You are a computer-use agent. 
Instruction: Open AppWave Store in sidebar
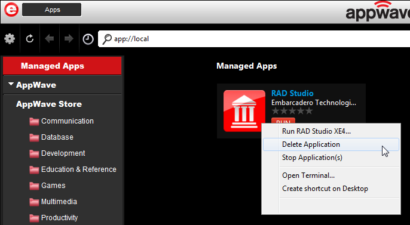pyautogui.click(x=49, y=104)
